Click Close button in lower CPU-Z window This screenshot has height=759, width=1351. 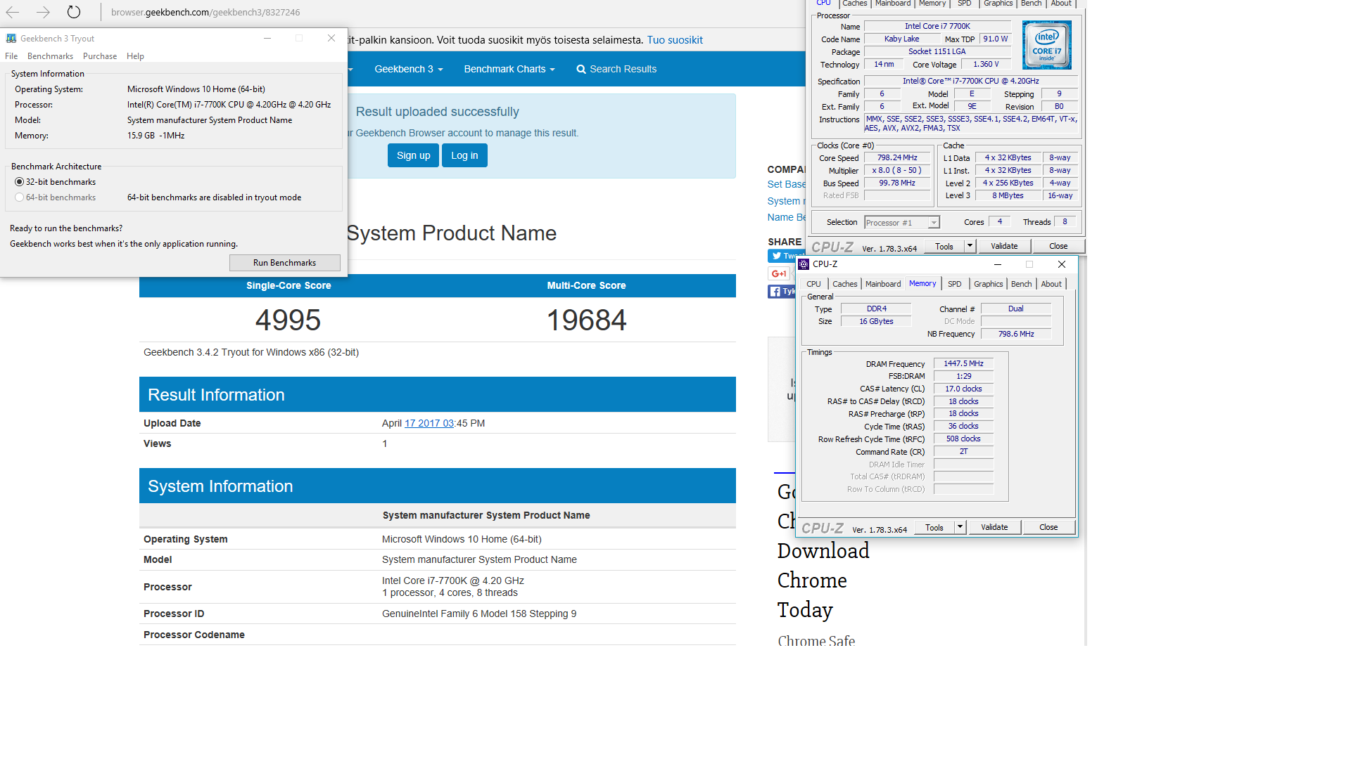click(x=1048, y=527)
